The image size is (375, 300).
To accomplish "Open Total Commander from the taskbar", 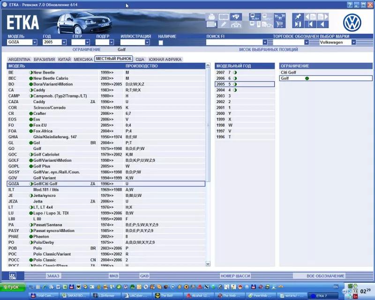I will point(43,296).
